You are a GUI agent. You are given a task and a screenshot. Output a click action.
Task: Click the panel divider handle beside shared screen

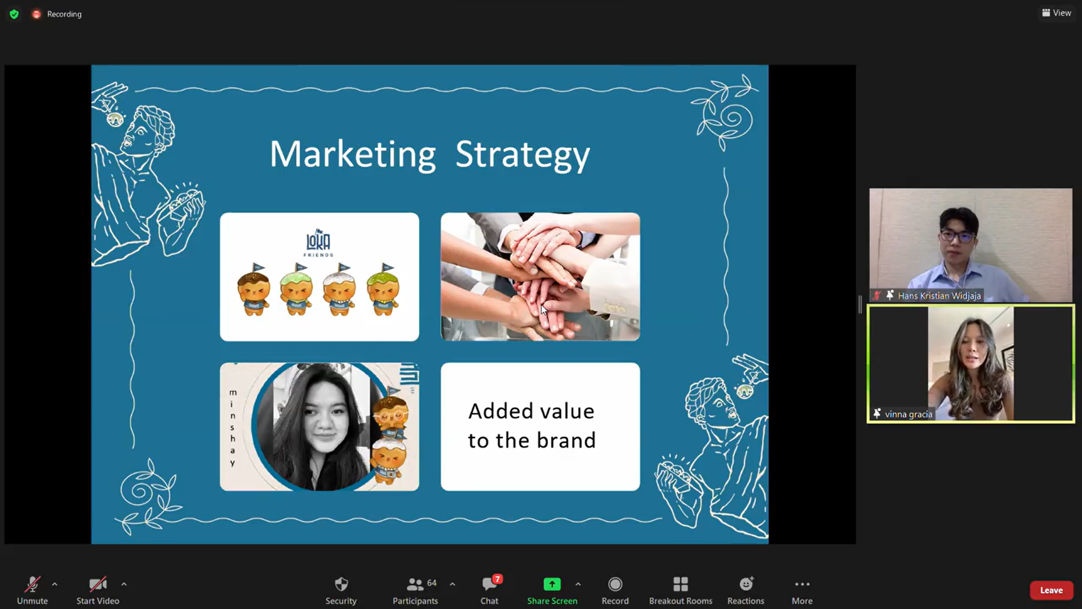click(x=860, y=304)
